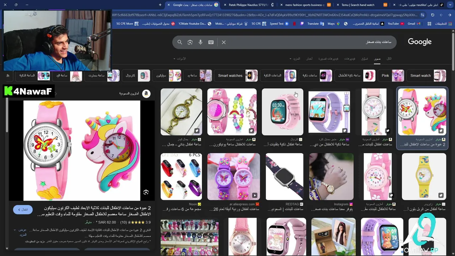Expand the الأدوات (Tools) dropdown
The image size is (455, 256).
pos(180,59)
